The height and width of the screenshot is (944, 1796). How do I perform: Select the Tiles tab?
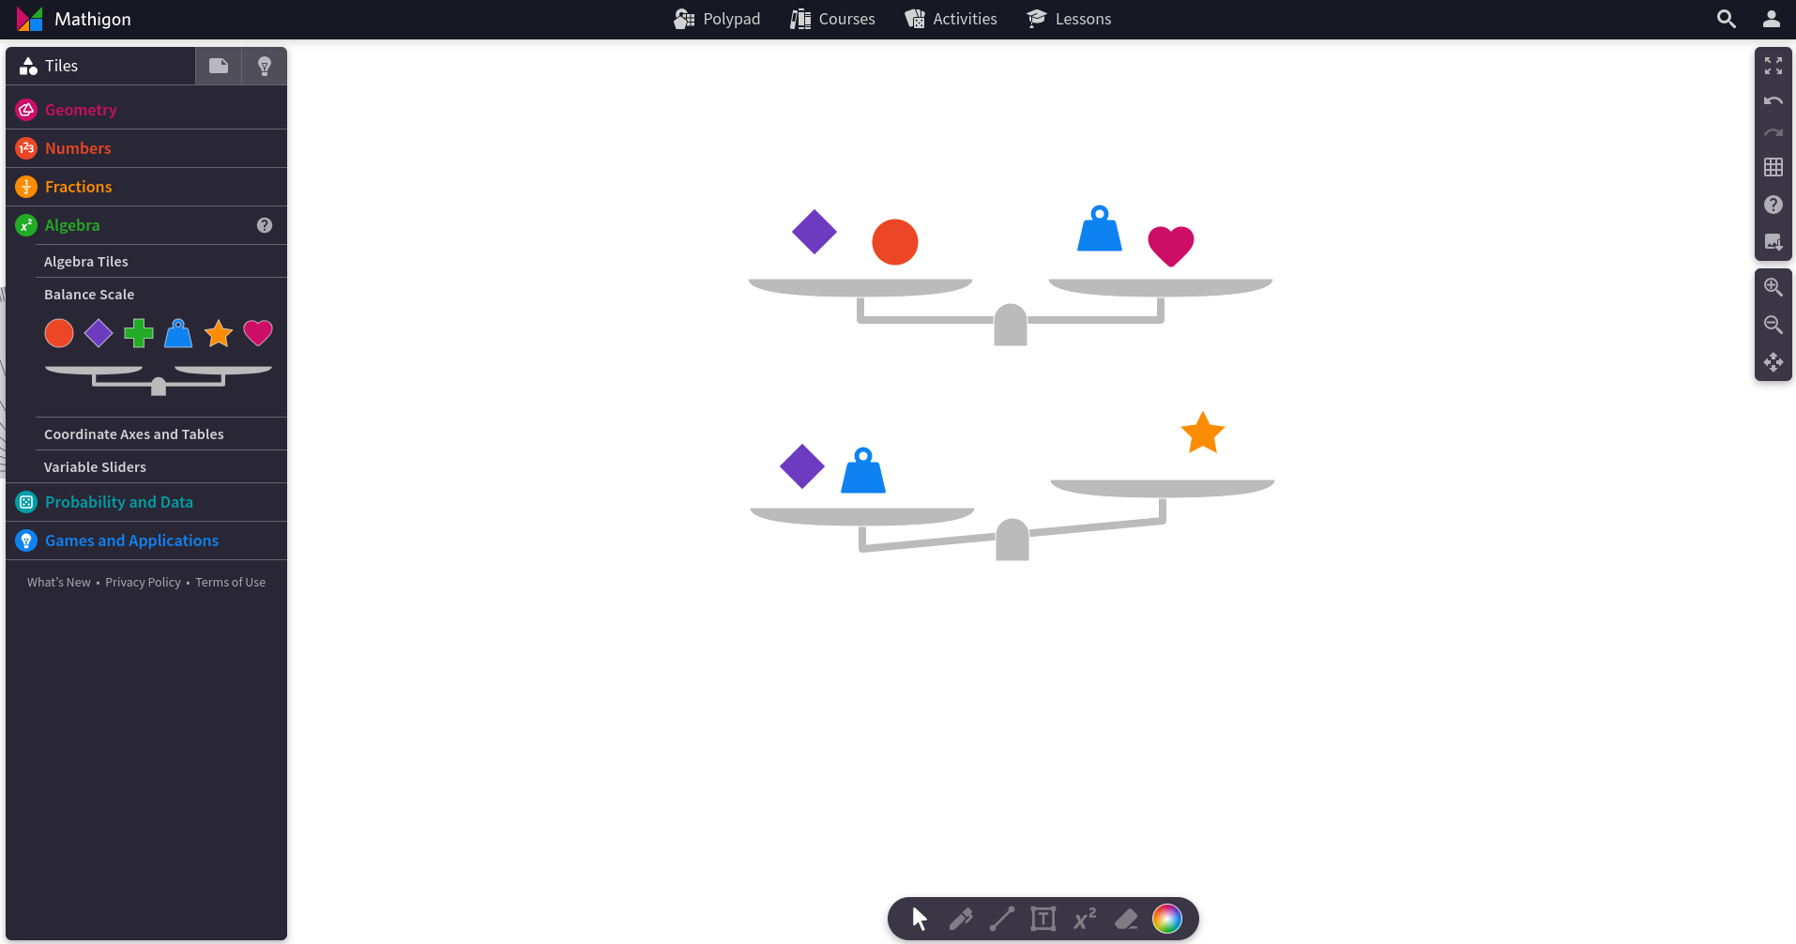pyautogui.click(x=100, y=66)
